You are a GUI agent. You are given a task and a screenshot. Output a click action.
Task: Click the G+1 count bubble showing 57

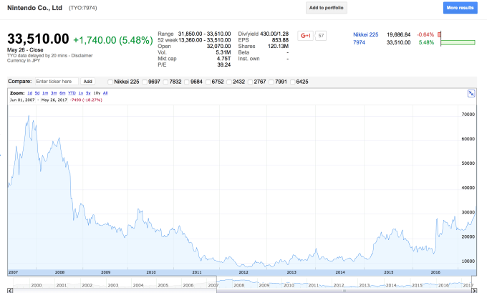[x=321, y=36]
